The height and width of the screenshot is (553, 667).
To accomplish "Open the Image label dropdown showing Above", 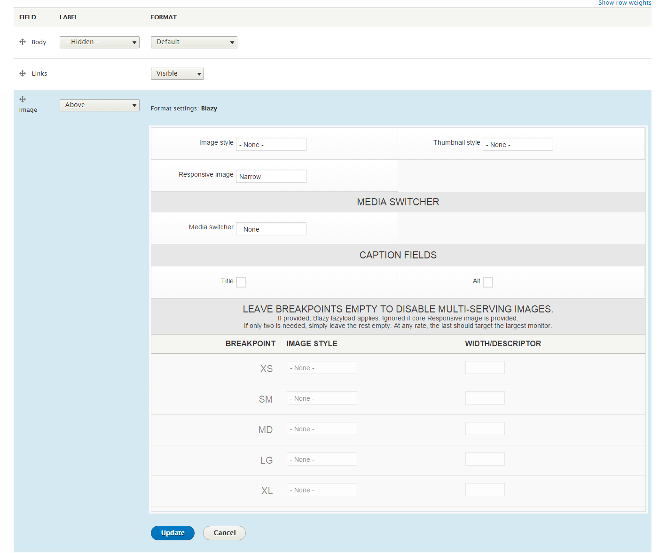I will click(100, 105).
